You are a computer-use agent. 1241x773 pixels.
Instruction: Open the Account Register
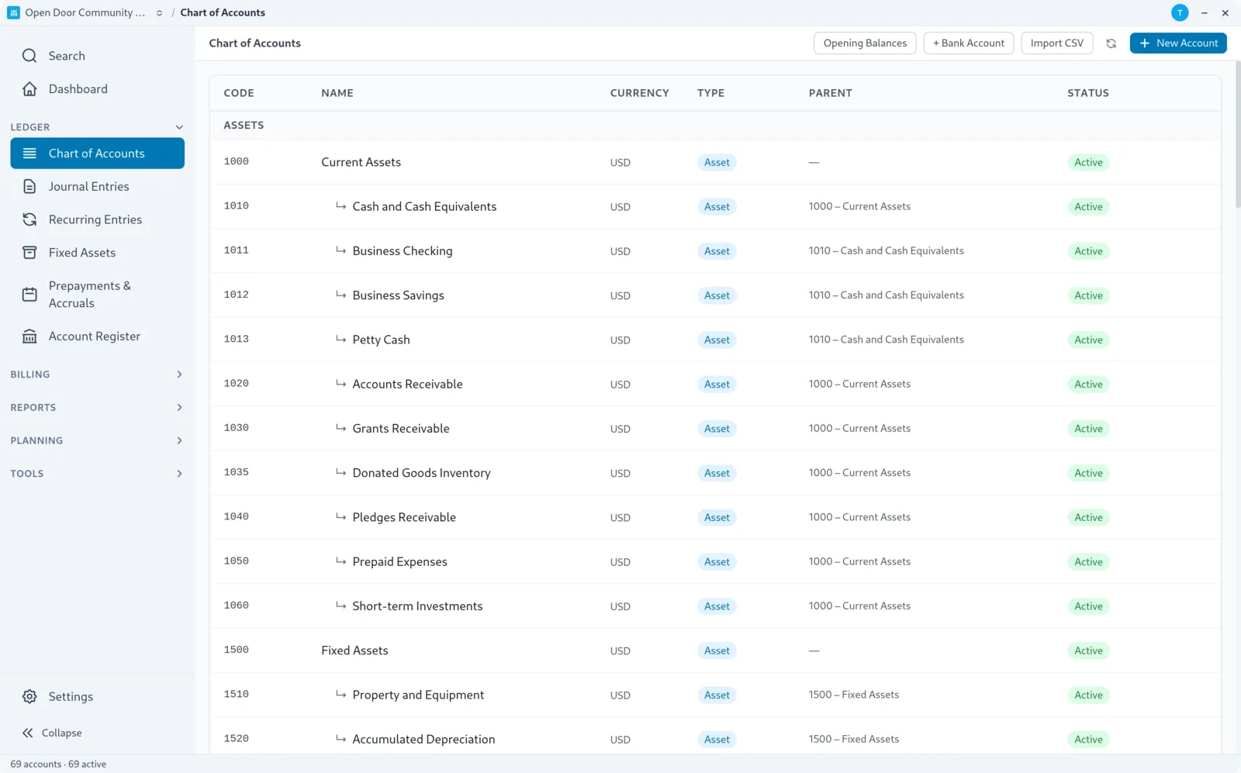tap(97, 336)
